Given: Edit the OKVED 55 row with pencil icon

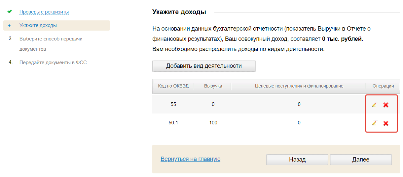Looking at the screenshot, I should click(x=374, y=105).
